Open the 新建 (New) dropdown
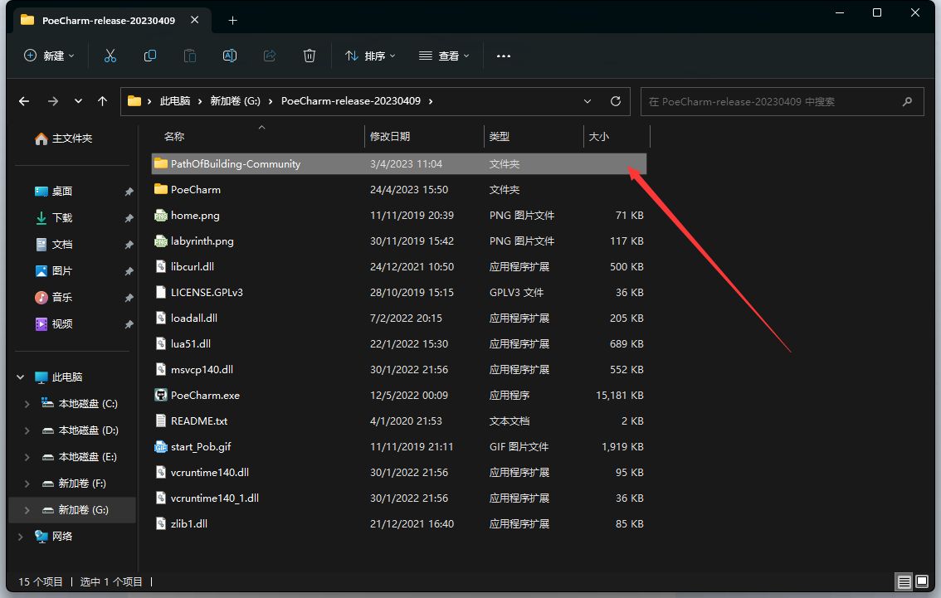The width and height of the screenshot is (941, 598). coord(49,56)
